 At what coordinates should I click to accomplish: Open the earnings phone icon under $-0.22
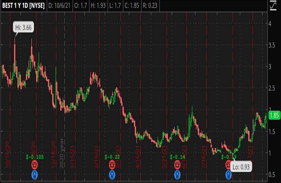[x=112, y=165]
